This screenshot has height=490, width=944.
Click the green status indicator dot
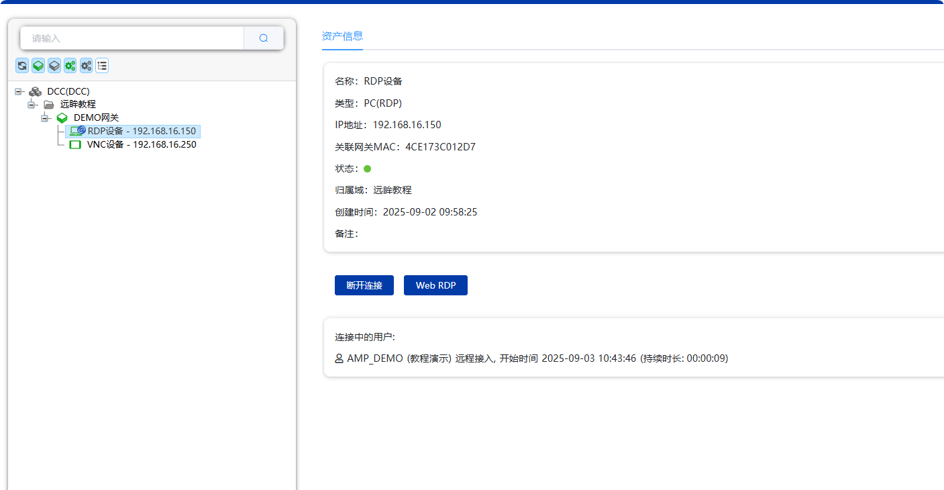(367, 168)
